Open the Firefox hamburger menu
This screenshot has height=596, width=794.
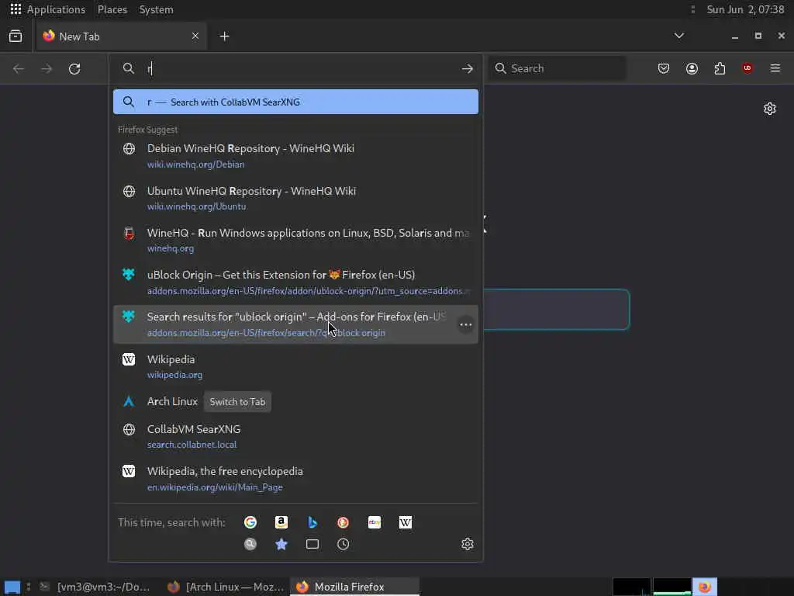(775, 68)
